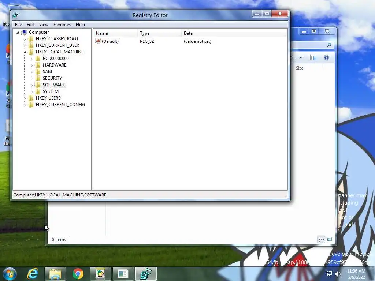Expand the SYSTEM key
Screen dimensions: 375x281
coord(31,92)
